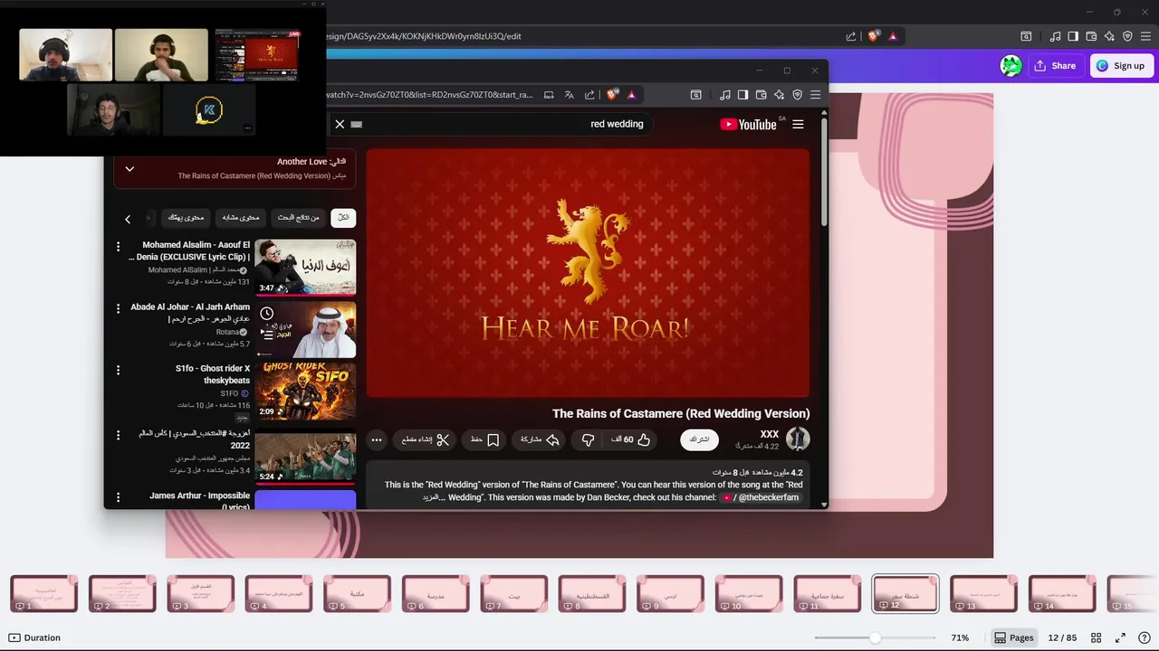This screenshot has height=651, width=1159.
Task: Select the الكل filter chip
Action: coord(343,218)
